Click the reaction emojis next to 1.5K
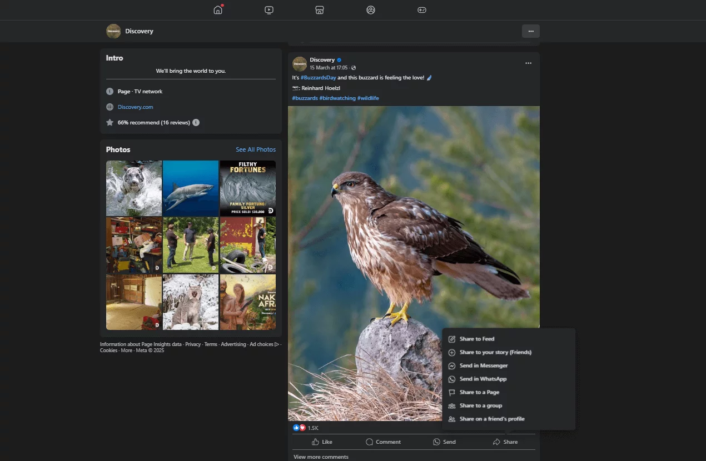The image size is (706, 461). [299, 428]
